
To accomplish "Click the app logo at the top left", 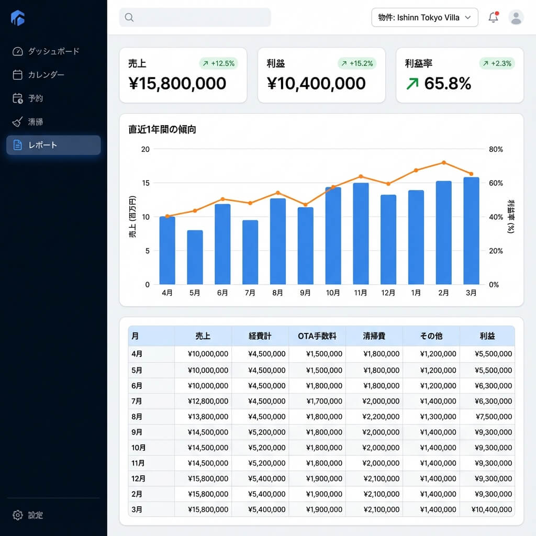I will pos(17,17).
